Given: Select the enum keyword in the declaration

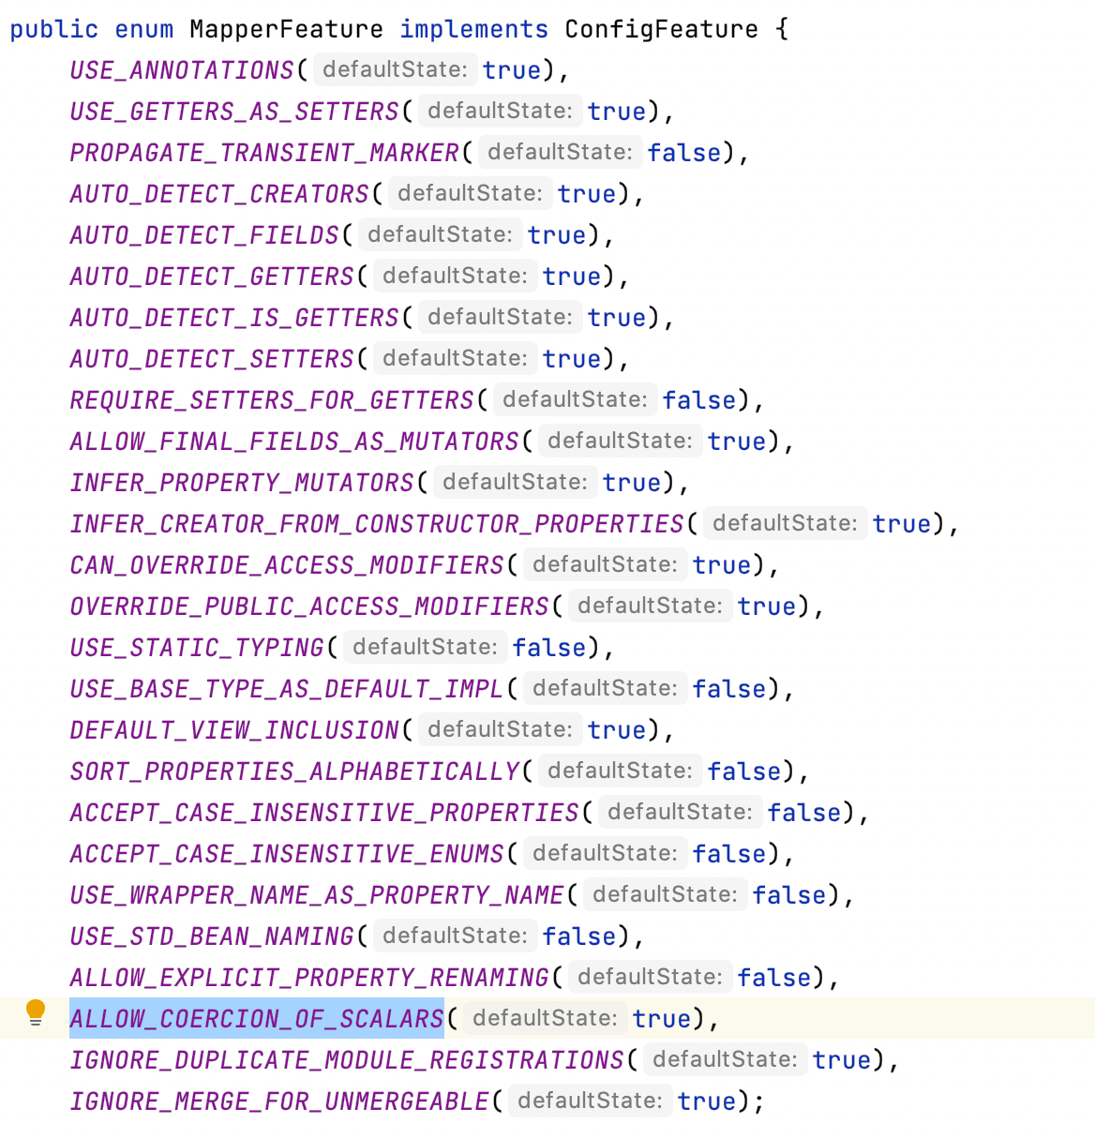Looking at the screenshot, I should (143, 28).
